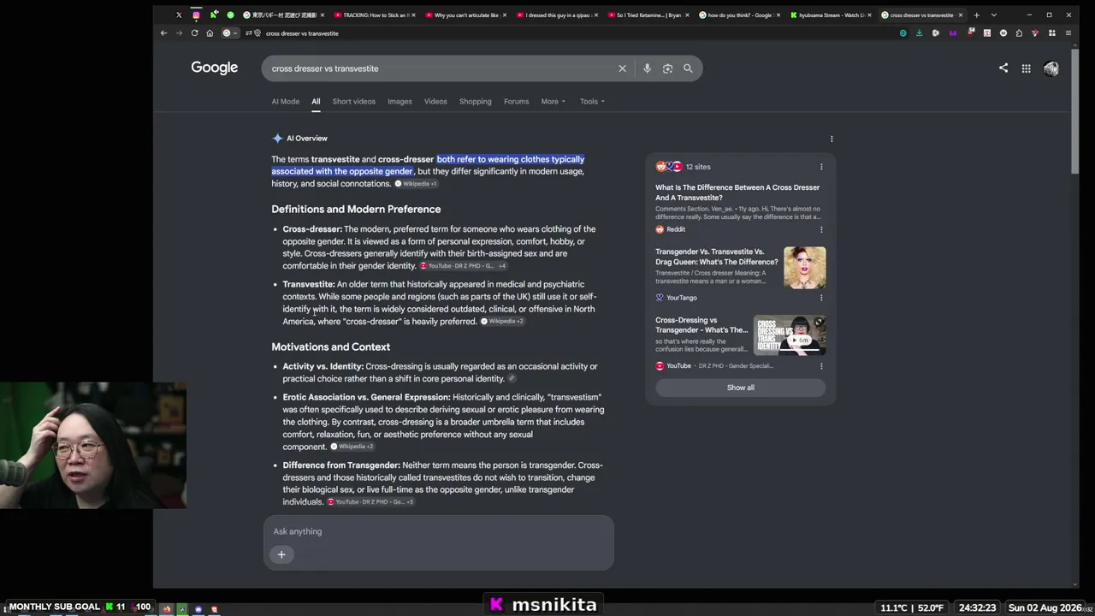Show Forums results
The height and width of the screenshot is (616, 1095).
[516, 101]
